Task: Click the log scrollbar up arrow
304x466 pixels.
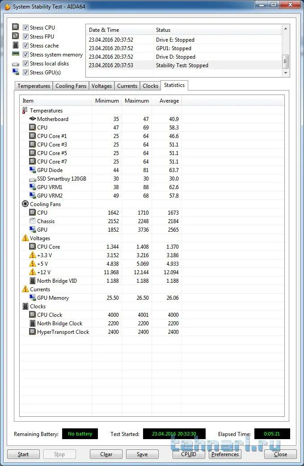Action: pos(286,29)
